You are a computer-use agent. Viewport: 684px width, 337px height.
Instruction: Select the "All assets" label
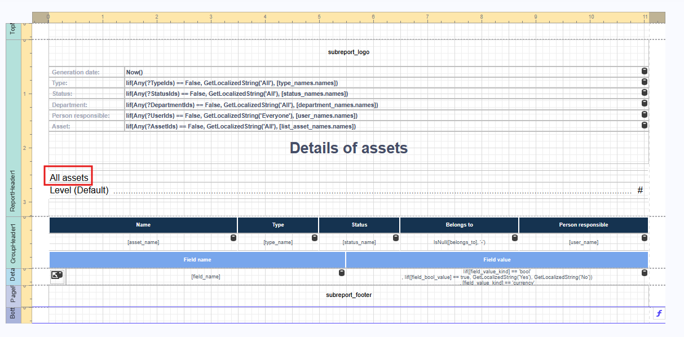(x=69, y=178)
